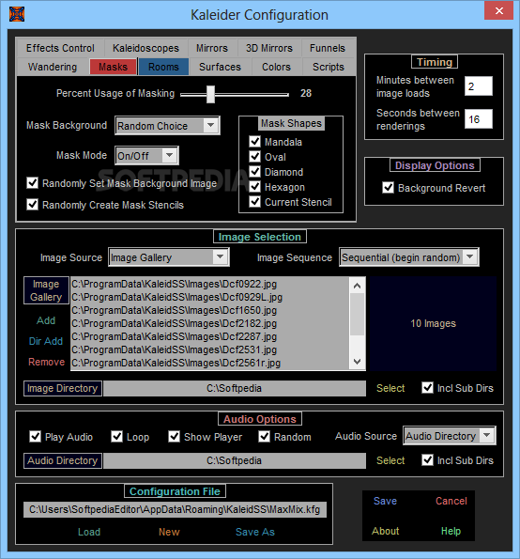Open the Mirrors tab
520x559 pixels.
[x=212, y=48]
